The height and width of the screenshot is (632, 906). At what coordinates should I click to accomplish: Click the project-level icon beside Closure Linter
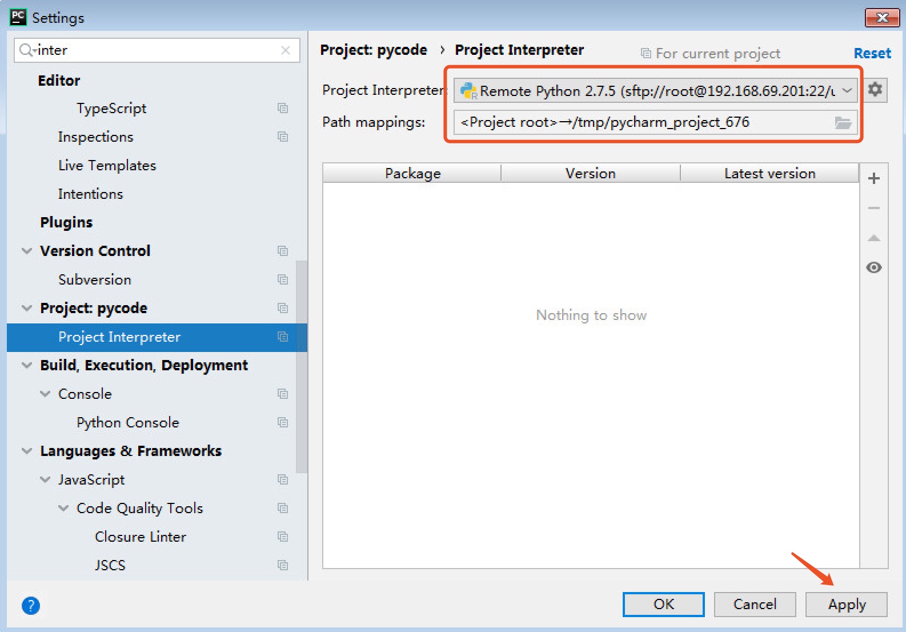tap(283, 537)
